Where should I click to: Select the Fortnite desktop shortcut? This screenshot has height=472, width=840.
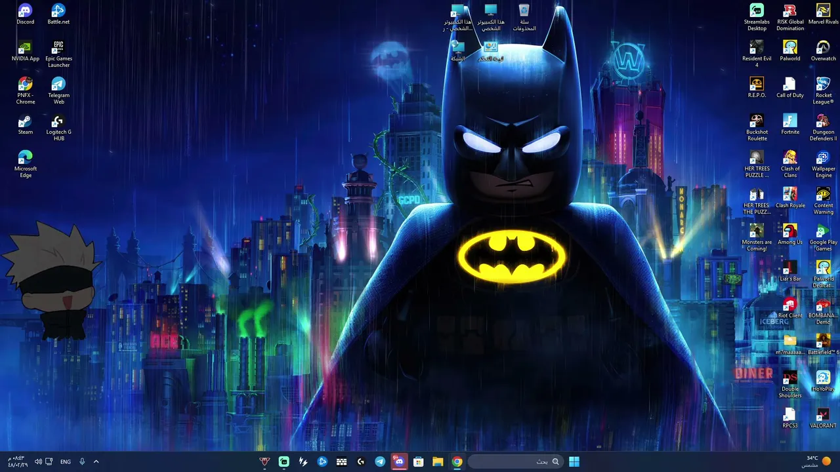pyautogui.click(x=790, y=124)
